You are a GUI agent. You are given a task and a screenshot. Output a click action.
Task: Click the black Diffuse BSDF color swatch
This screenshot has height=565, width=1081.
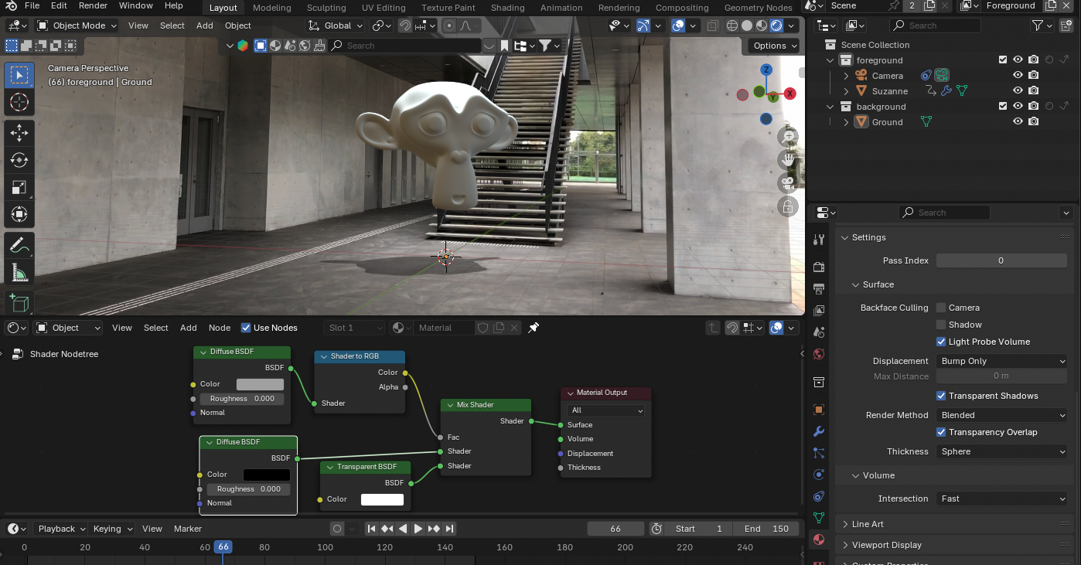267,475
